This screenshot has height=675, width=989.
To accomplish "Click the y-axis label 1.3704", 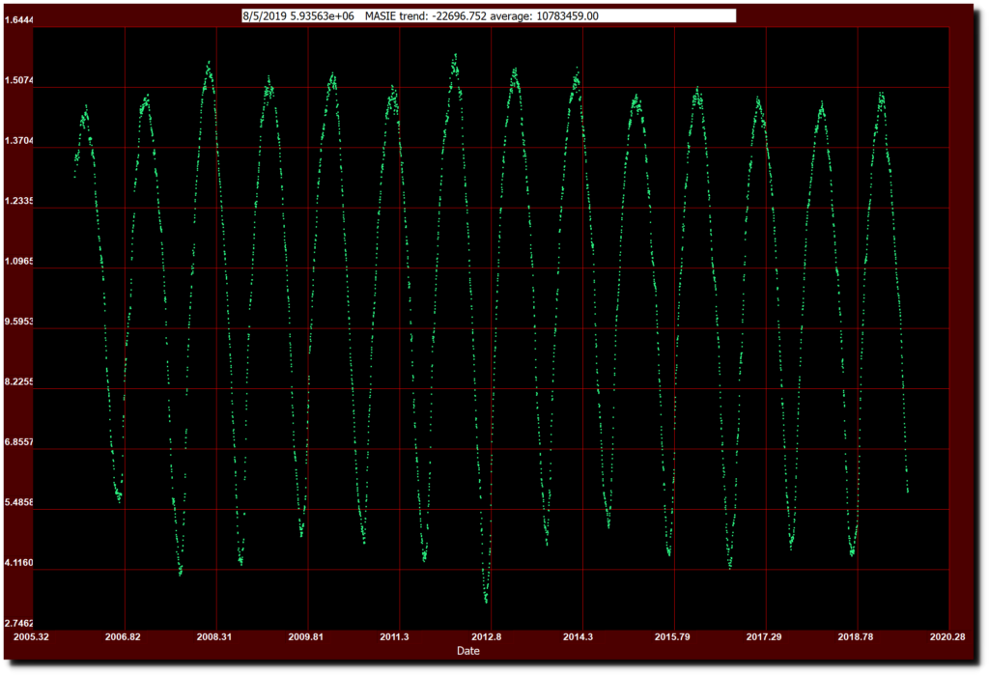I will click(19, 141).
